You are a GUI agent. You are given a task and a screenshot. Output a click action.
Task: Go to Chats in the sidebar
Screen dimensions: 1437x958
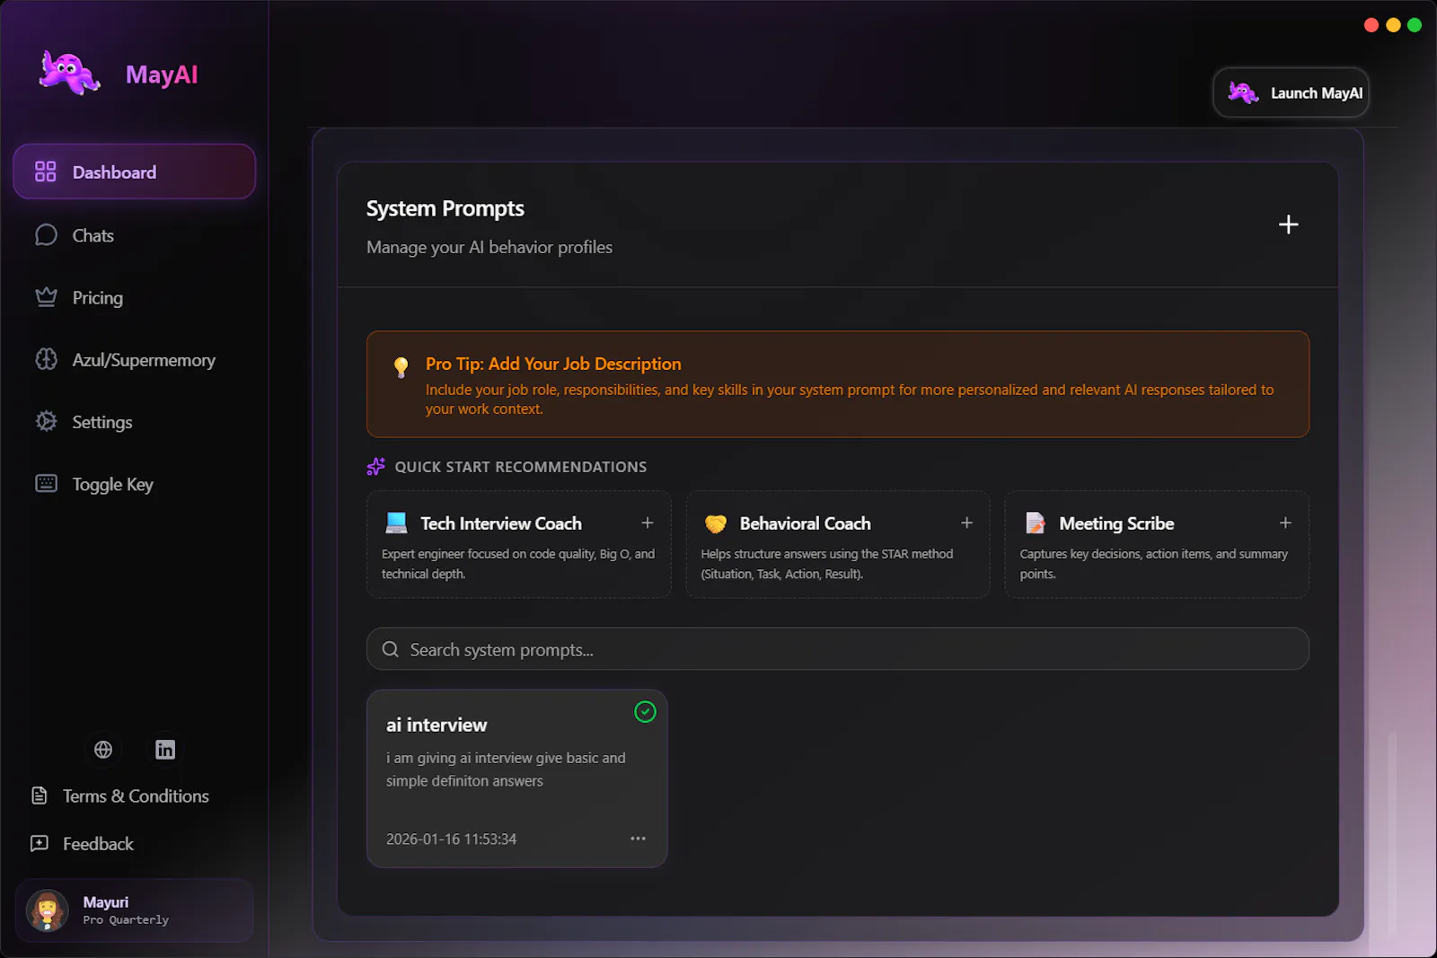click(x=93, y=235)
